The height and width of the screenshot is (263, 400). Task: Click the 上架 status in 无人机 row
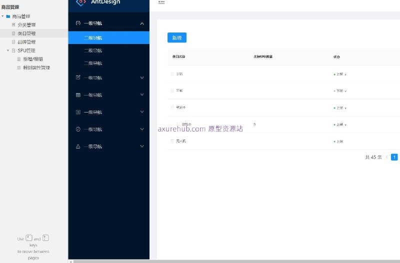338,141
